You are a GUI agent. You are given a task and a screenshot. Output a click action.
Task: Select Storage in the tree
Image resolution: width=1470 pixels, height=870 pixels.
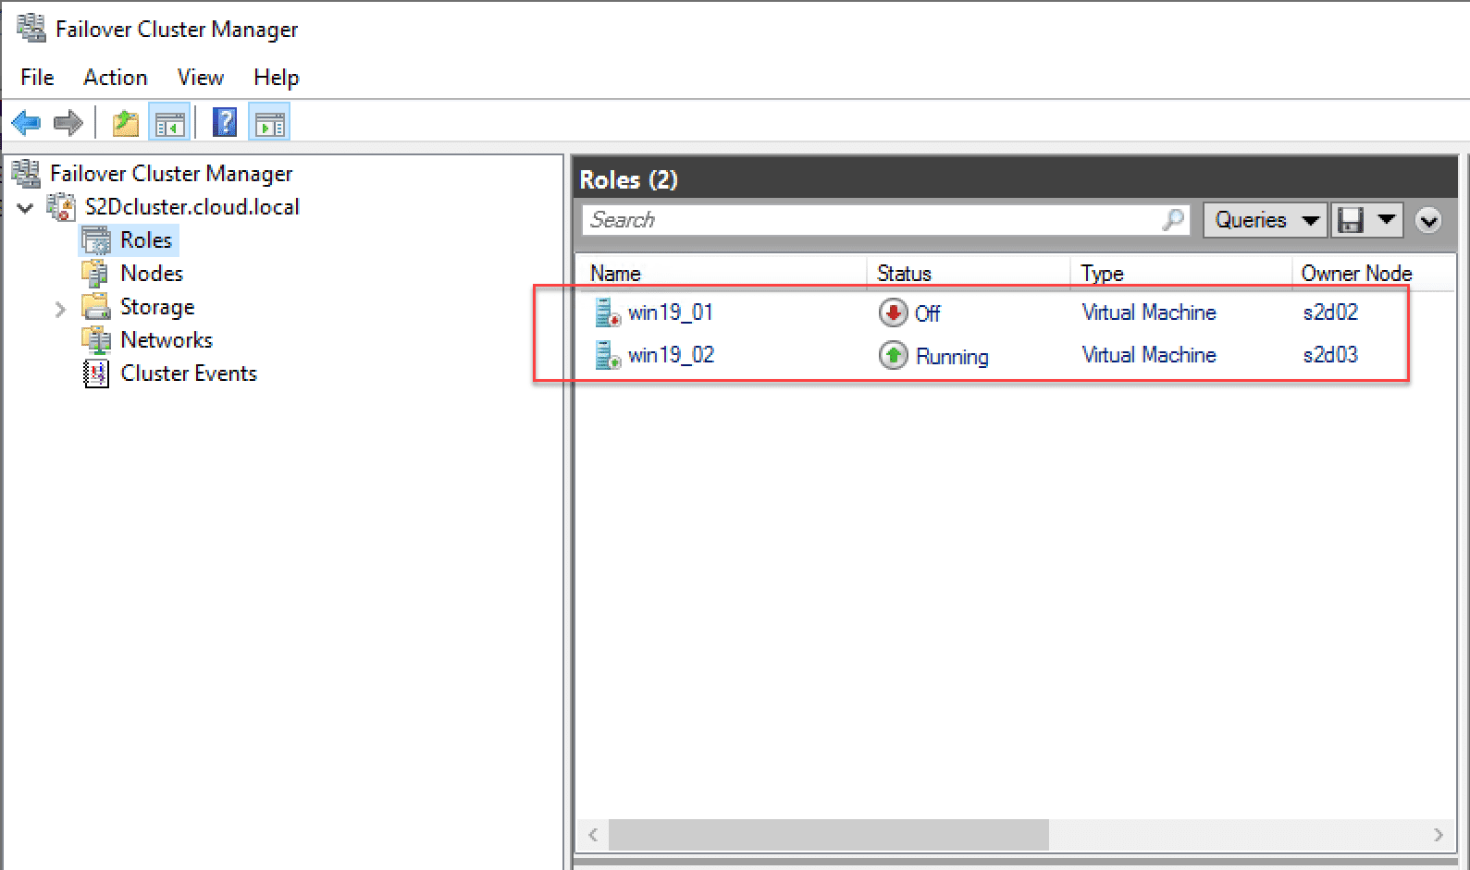[x=157, y=307]
